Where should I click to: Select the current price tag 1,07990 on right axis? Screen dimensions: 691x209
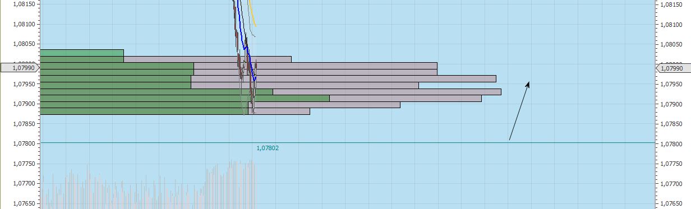[673, 68]
